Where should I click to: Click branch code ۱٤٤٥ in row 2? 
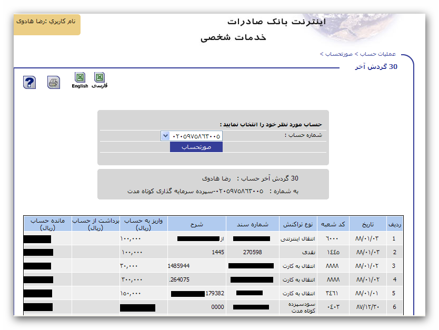tap(333, 252)
